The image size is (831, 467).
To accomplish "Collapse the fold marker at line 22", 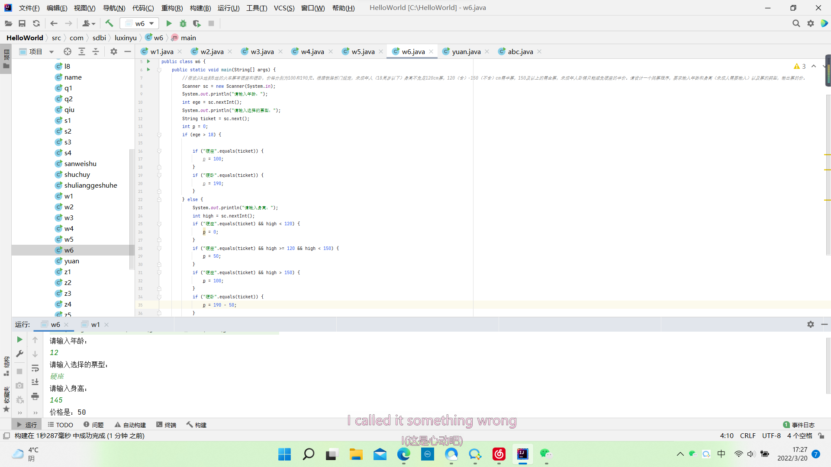I will tap(159, 199).
